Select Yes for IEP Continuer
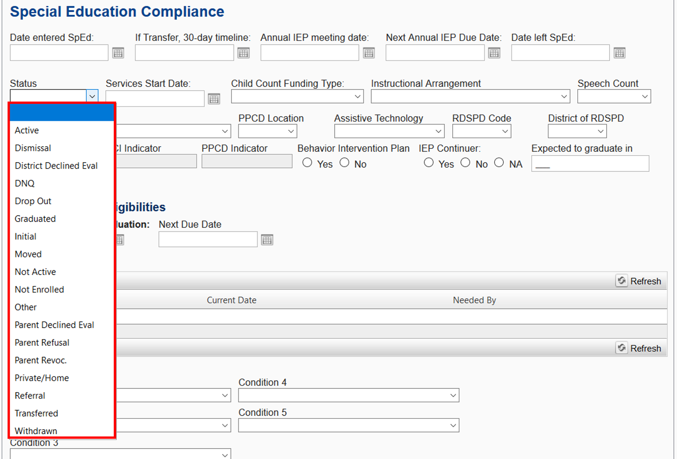 coord(429,163)
